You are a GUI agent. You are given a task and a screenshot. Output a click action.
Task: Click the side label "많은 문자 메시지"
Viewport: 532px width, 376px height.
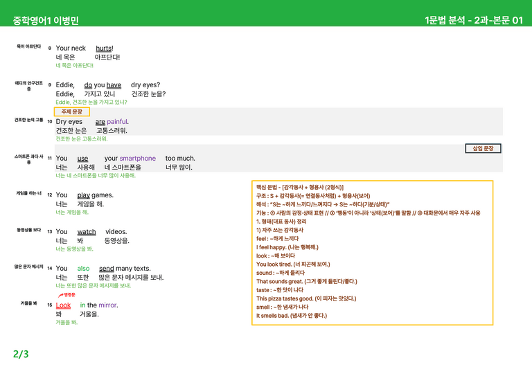(29, 267)
